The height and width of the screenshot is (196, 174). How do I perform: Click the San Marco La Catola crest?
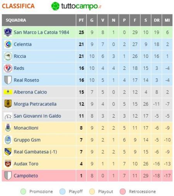point(8,32)
